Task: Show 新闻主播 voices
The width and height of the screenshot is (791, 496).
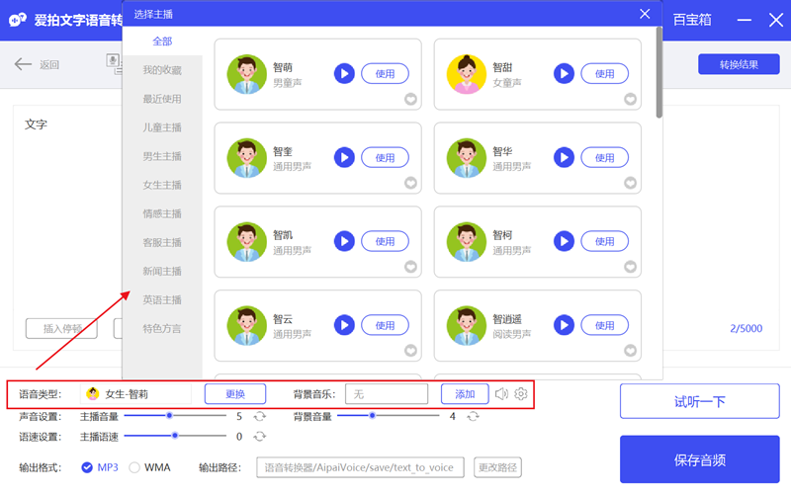Action: (162, 271)
